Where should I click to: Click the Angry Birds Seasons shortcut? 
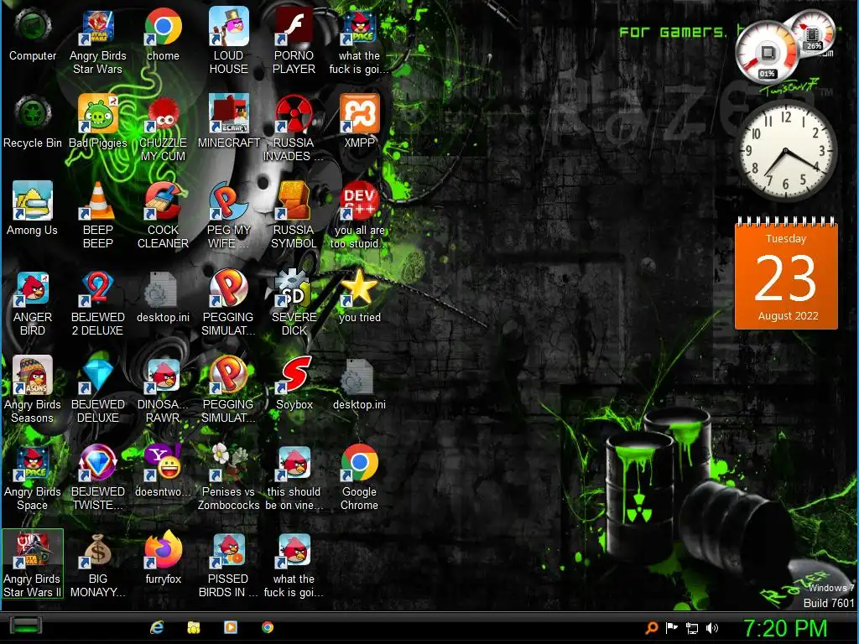click(x=33, y=390)
